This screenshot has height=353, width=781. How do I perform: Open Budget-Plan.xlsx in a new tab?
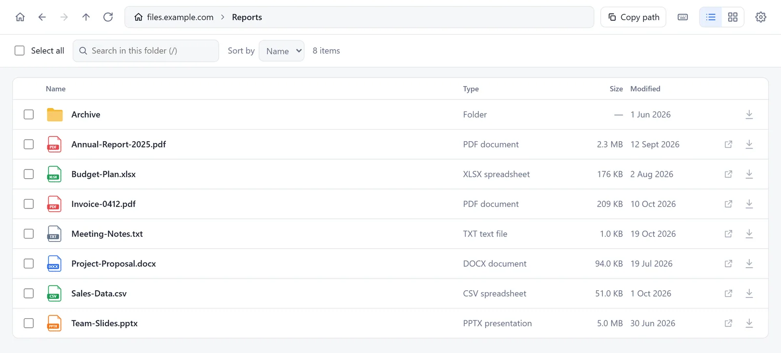click(728, 174)
